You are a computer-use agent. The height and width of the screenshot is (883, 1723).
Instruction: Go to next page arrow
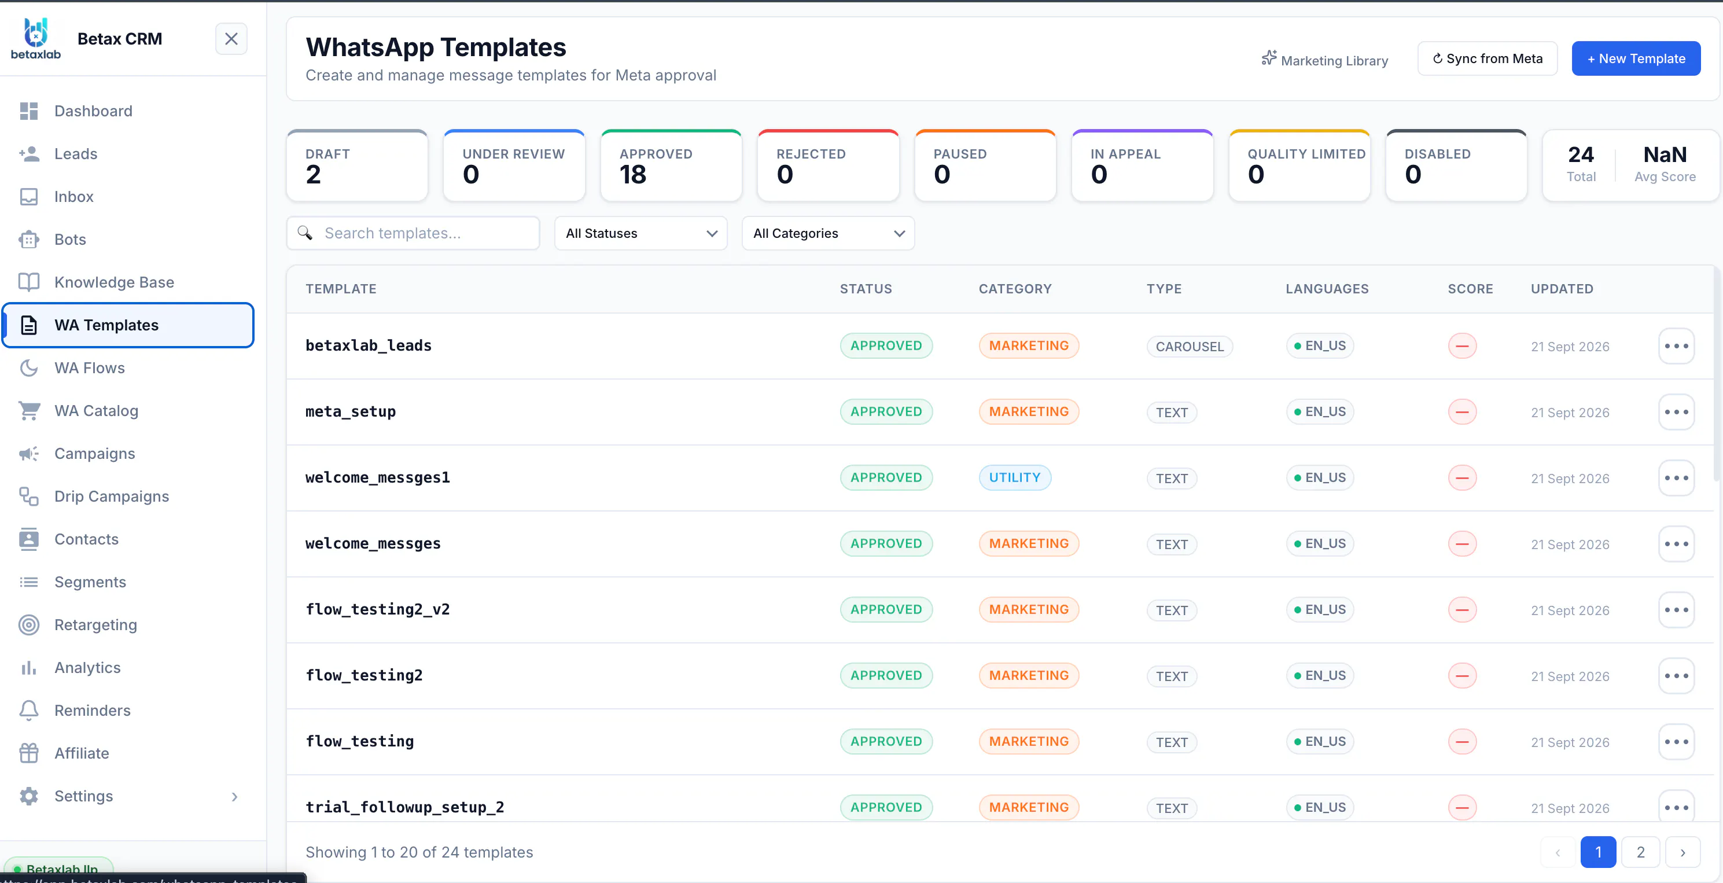point(1683,852)
